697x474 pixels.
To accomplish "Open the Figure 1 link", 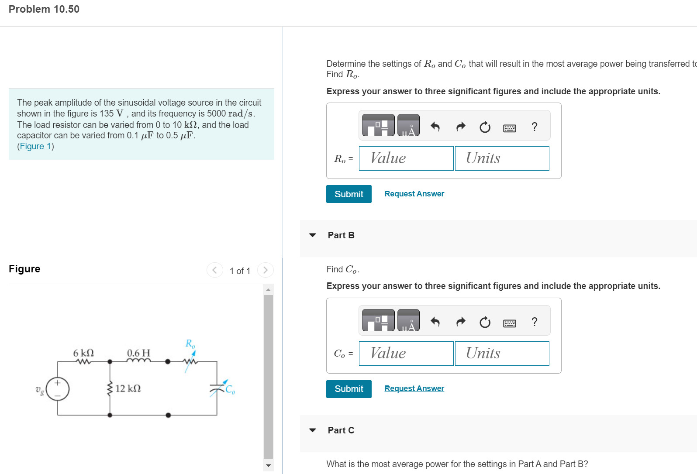I will tap(35, 146).
